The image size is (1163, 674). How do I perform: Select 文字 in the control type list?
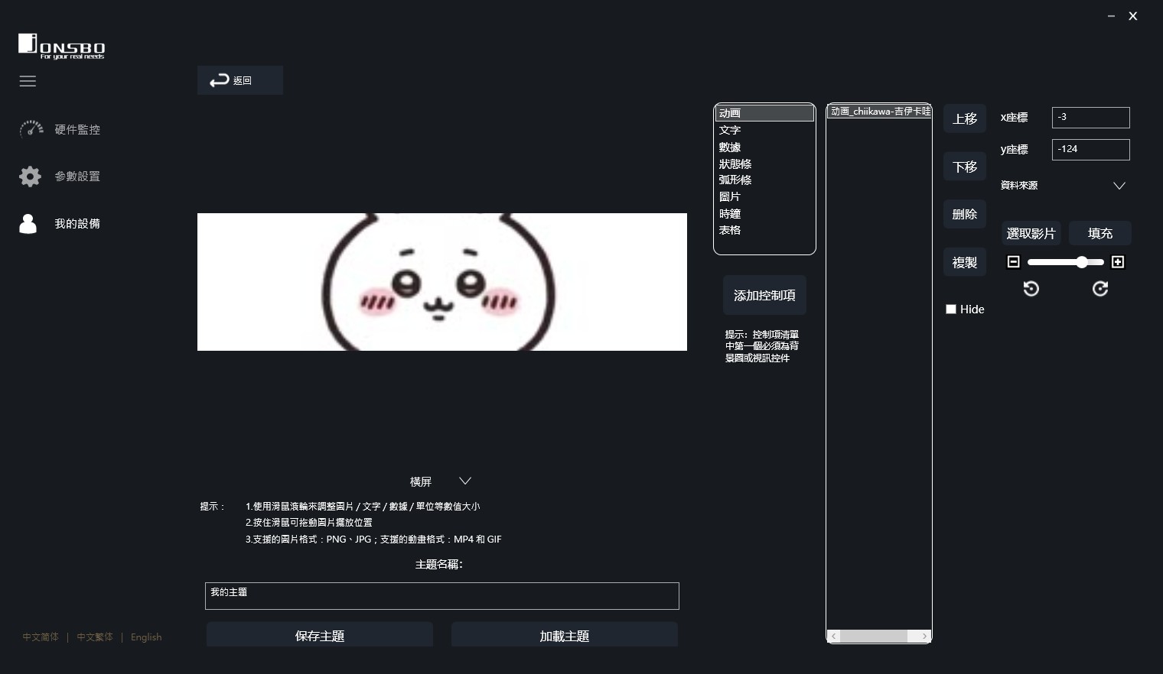(x=730, y=130)
